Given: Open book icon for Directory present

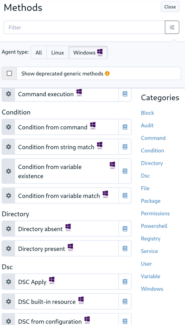Looking at the screenshot, I should pyautogui.click(x=125, y=249).
